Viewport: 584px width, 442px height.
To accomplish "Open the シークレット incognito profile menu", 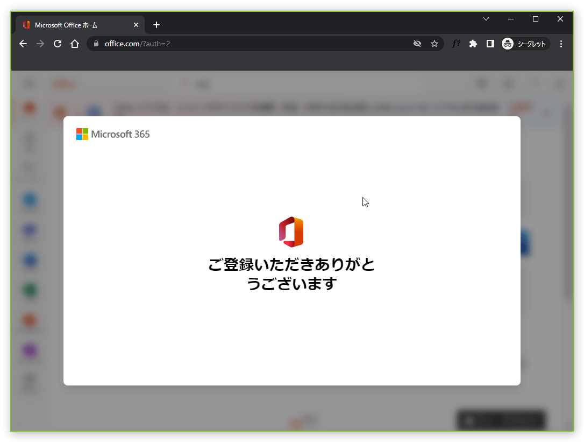I will click(x=525, y=44).
